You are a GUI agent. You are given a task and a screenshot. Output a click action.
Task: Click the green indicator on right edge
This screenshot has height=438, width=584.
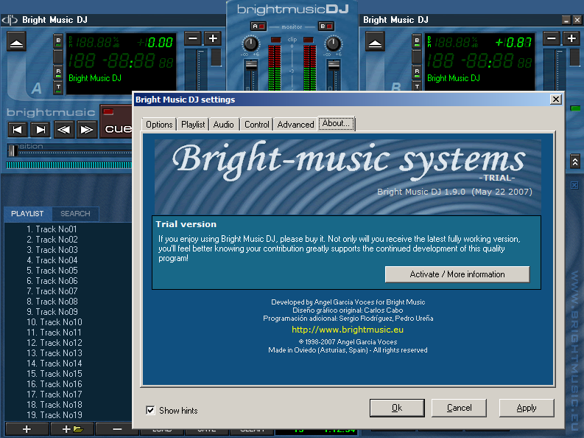(575, 108)
